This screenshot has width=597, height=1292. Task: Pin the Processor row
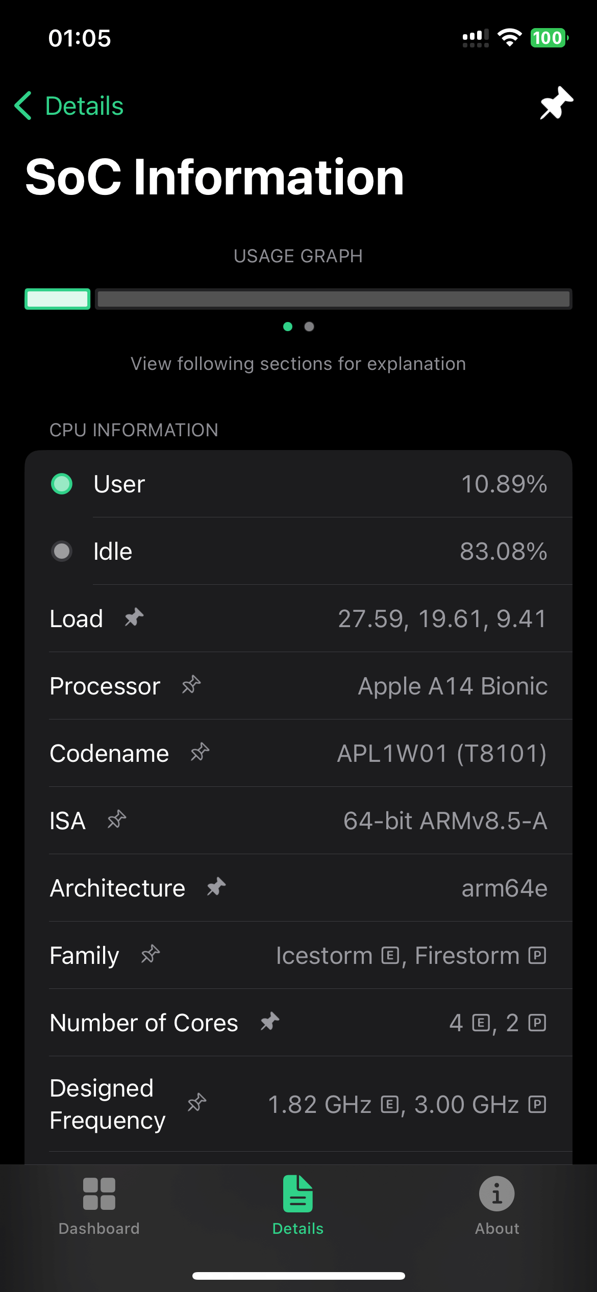pyautogui.click(x=191, y=685)
